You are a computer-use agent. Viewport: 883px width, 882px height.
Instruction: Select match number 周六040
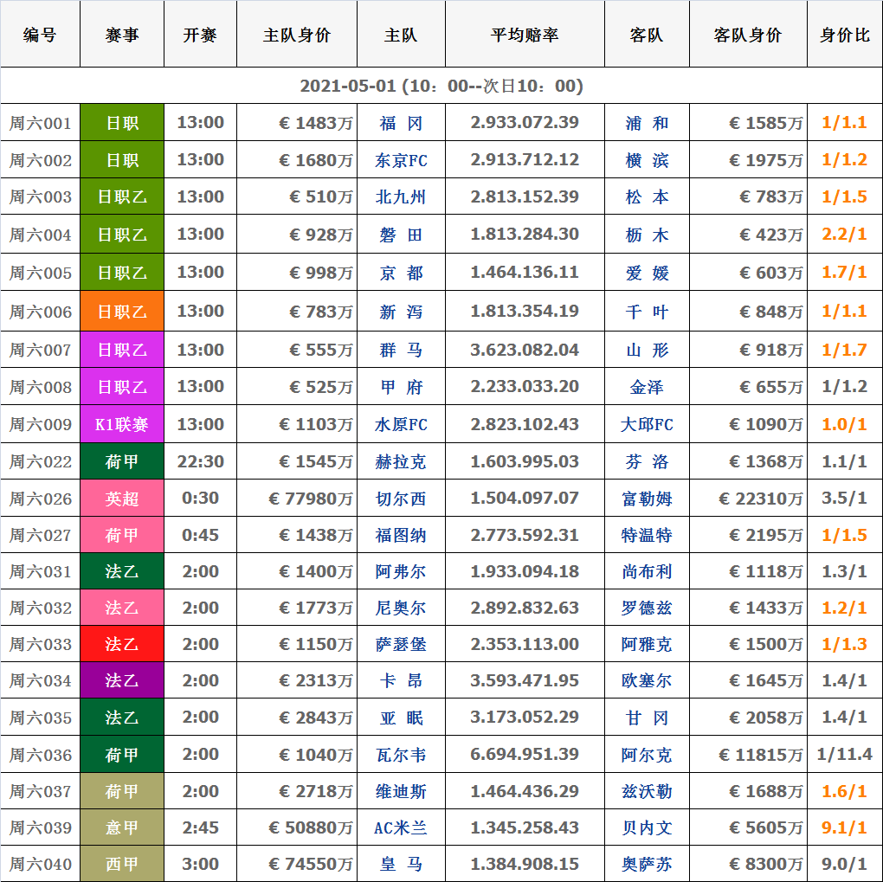click(x=41, y=864)
